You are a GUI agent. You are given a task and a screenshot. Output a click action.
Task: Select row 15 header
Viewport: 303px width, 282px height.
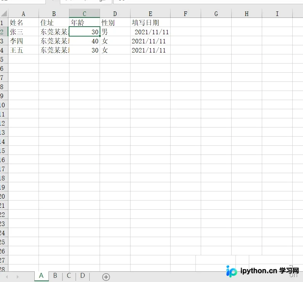tap(4, 150)
